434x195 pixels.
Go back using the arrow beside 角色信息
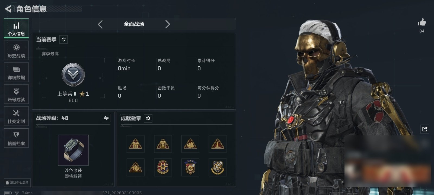point(8,9)
